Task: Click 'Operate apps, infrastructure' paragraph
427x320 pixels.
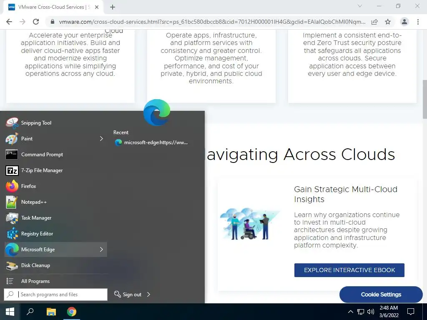Action: click(211, 58)
